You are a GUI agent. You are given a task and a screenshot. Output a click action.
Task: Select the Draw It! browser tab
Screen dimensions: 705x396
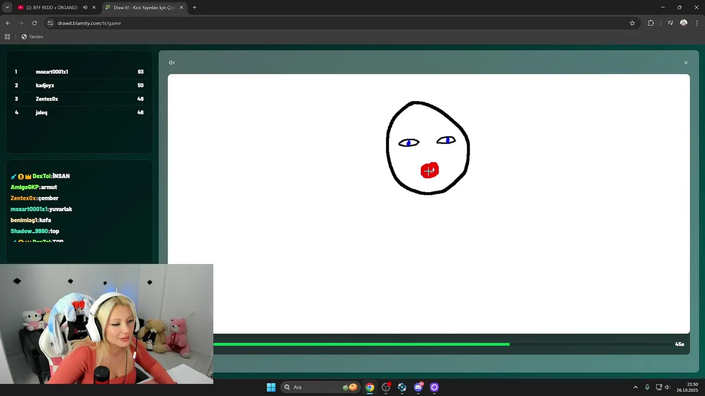coord(144,8)
